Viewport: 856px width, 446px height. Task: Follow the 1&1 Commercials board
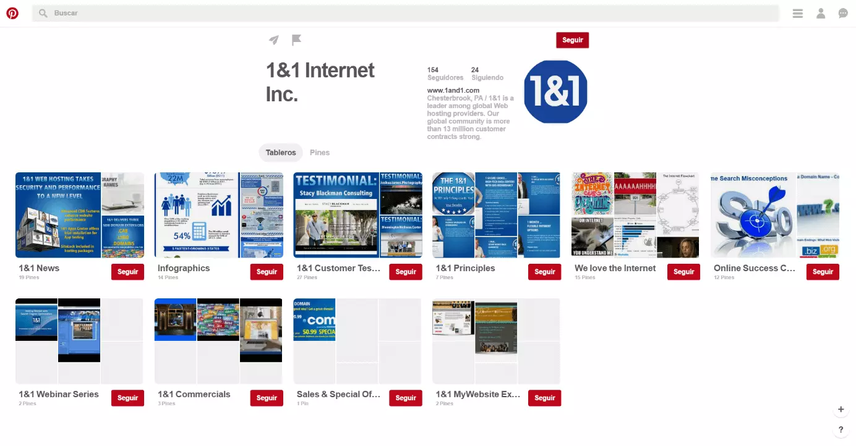(x=267, y=398)
